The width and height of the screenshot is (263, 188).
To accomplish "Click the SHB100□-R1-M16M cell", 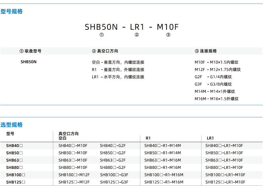I will [x=164, y=175].
